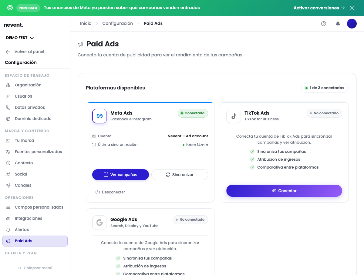Click TikTok for Business subtitle
This screenshot has width=364, height=275.
click(x=261, y=119)
